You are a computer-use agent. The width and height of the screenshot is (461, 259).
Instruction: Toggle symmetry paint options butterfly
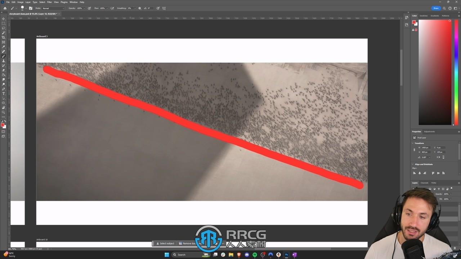coord(164,8)
